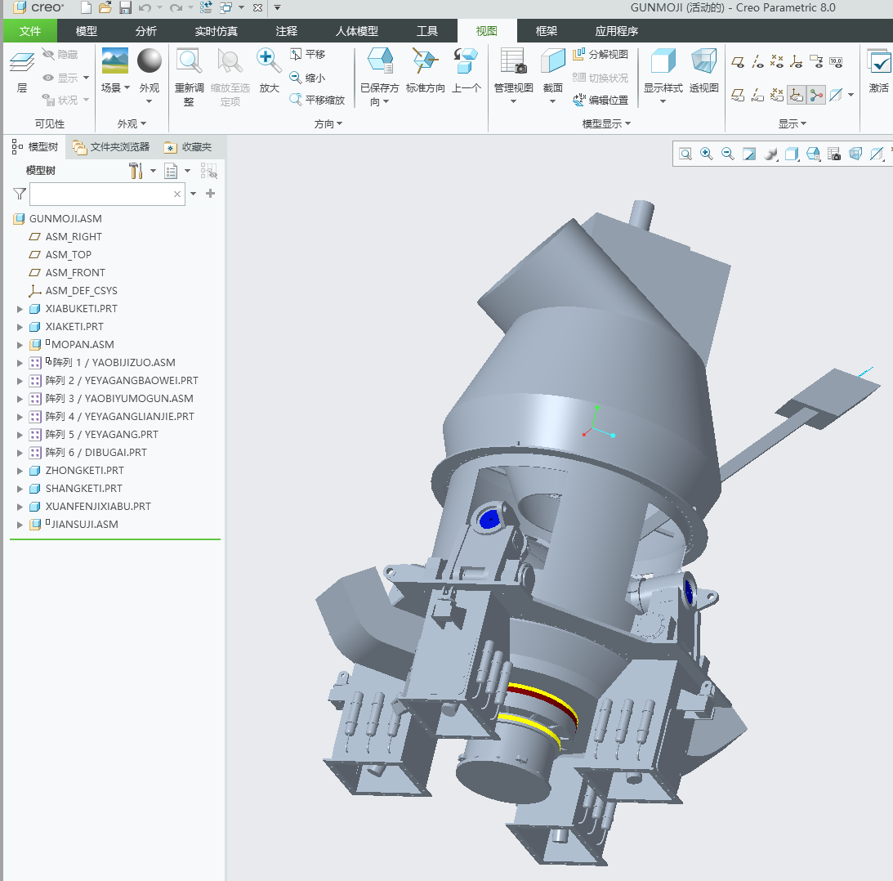
Task: Click the 重新调整 (Refit) icon in the ribbon
Action: click(x=190, y=62)
